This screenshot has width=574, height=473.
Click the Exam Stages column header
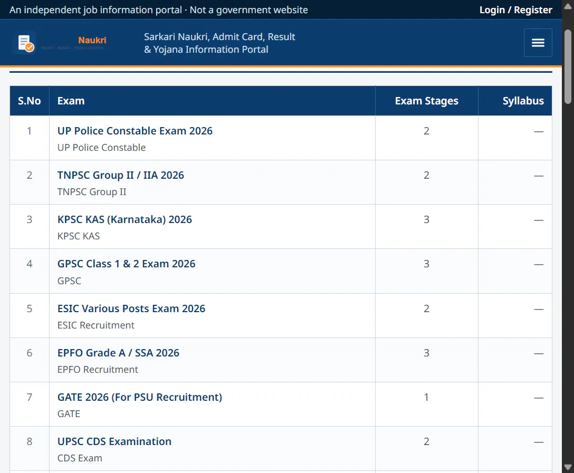[426, 101]
